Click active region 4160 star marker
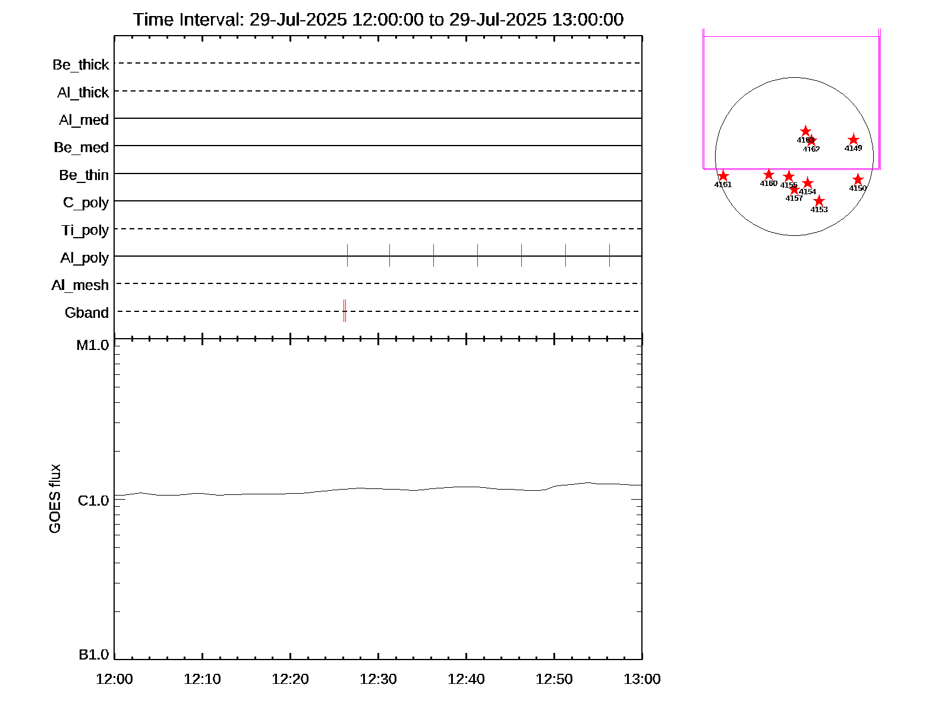 click(x=769, y=175)
